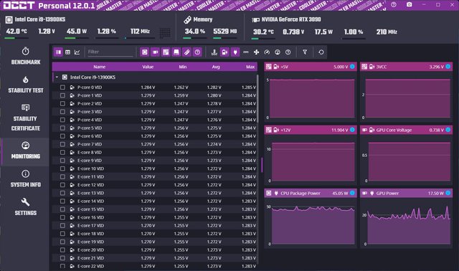This screenshot has height=271, width=459.
Task: Check the P-core 0 VID checkbox
Action: [62, 87]
